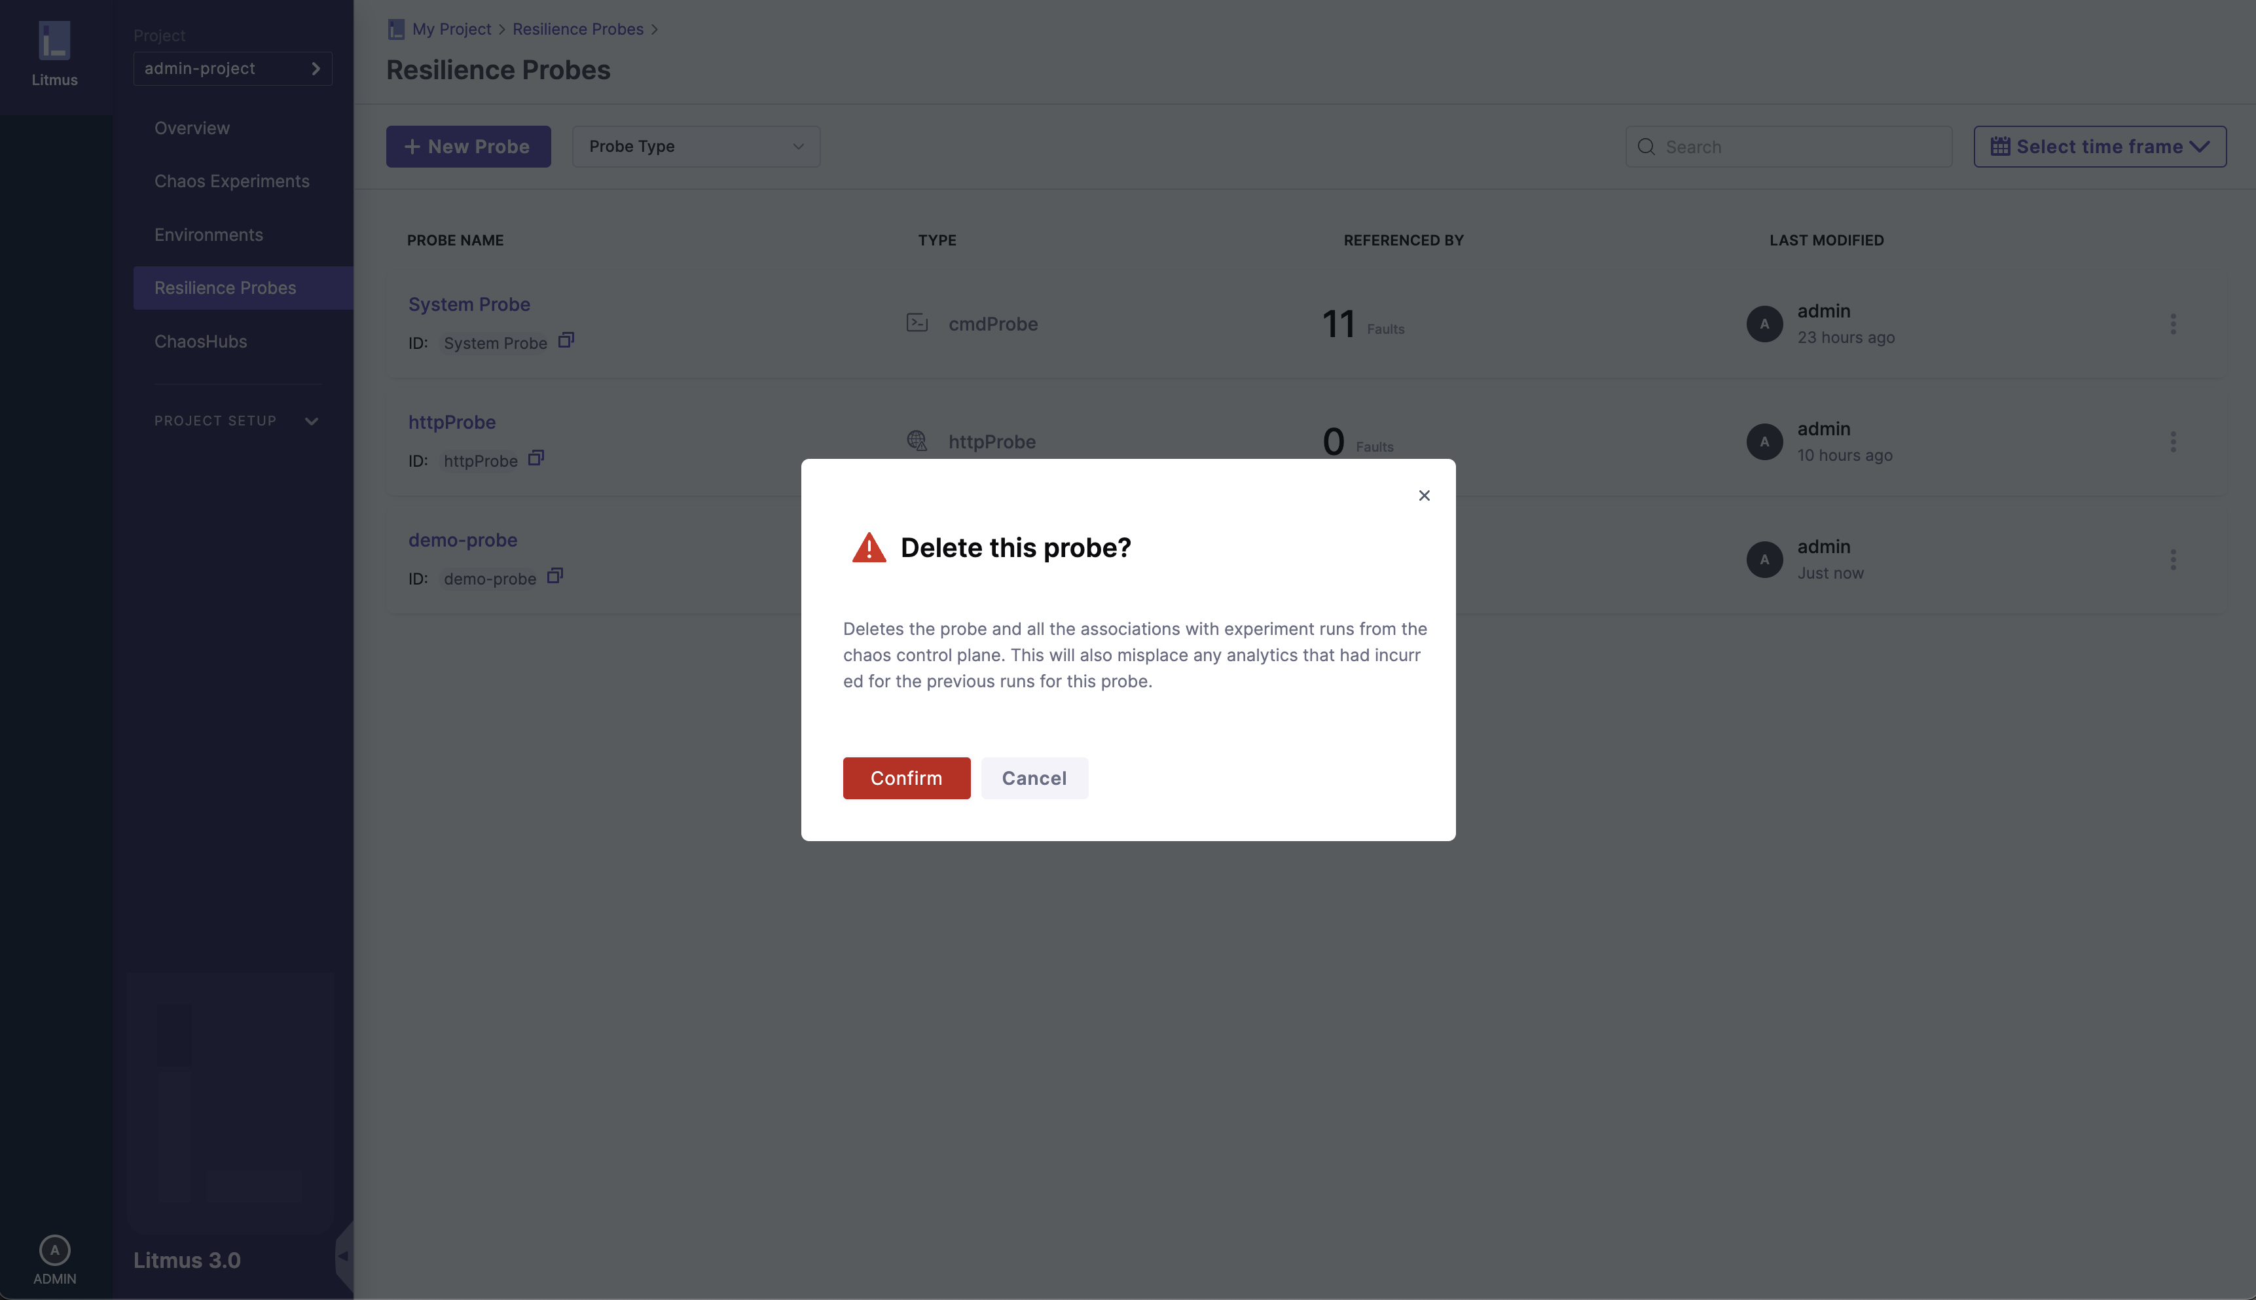Open the admin-project selector
Image resolution: width=2256 pixels, height=1300 pixels.
(232, 69)
